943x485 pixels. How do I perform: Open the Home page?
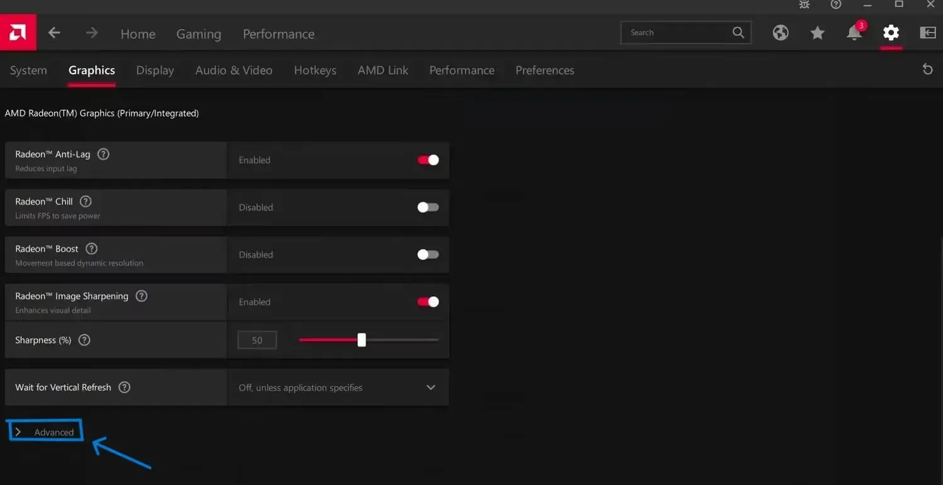pyautogui.click(x=138, y=34)
